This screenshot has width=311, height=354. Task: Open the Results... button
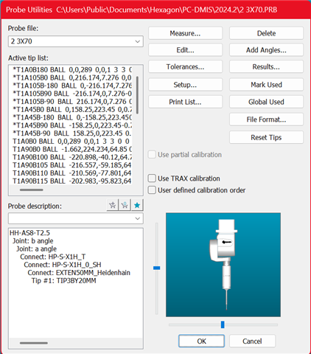point(266,66)
